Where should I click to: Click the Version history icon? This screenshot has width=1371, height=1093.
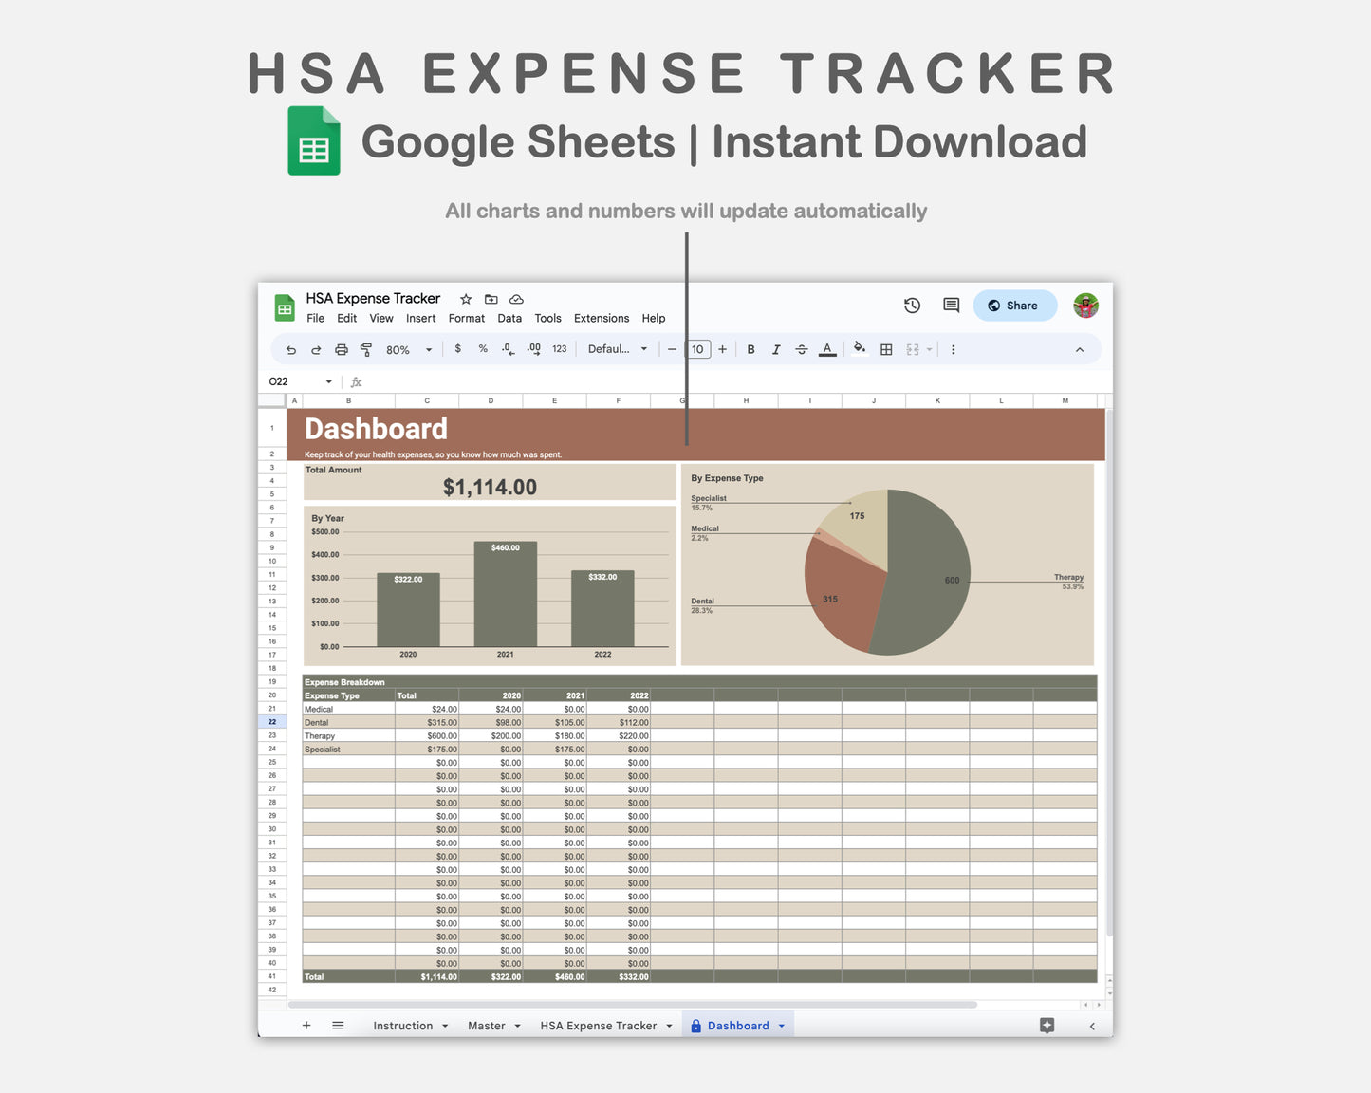coord(912,305)
